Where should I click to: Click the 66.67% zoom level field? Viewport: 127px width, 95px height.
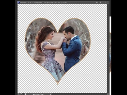[x=20, y=94]
